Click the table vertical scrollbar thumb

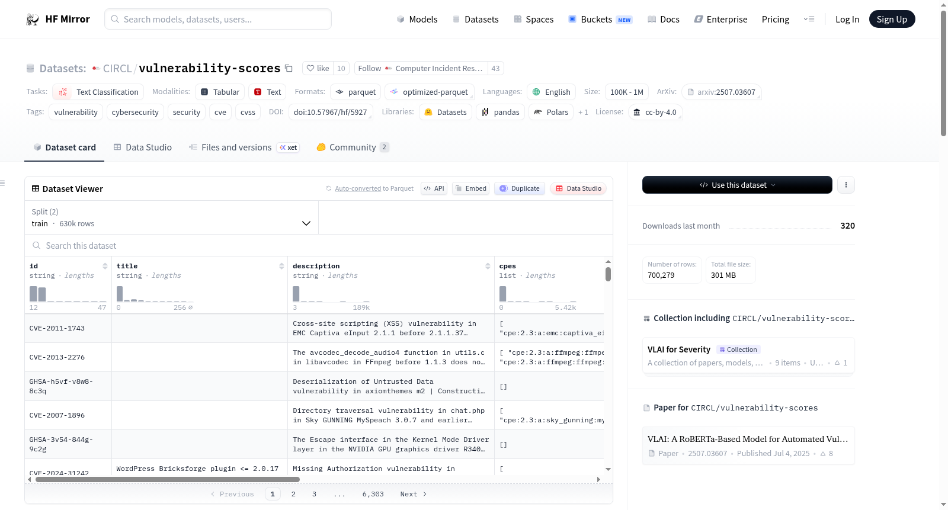pos(608,274)
